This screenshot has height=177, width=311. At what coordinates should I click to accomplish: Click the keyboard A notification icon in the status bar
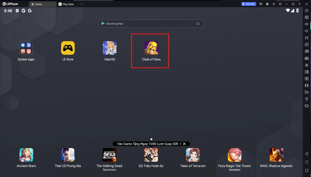tap(17, 11)
